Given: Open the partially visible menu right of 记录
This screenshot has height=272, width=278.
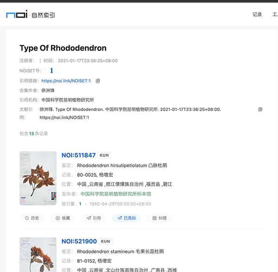Looking at the screenshot, I should pyautogui.click(x=275, y=14).
